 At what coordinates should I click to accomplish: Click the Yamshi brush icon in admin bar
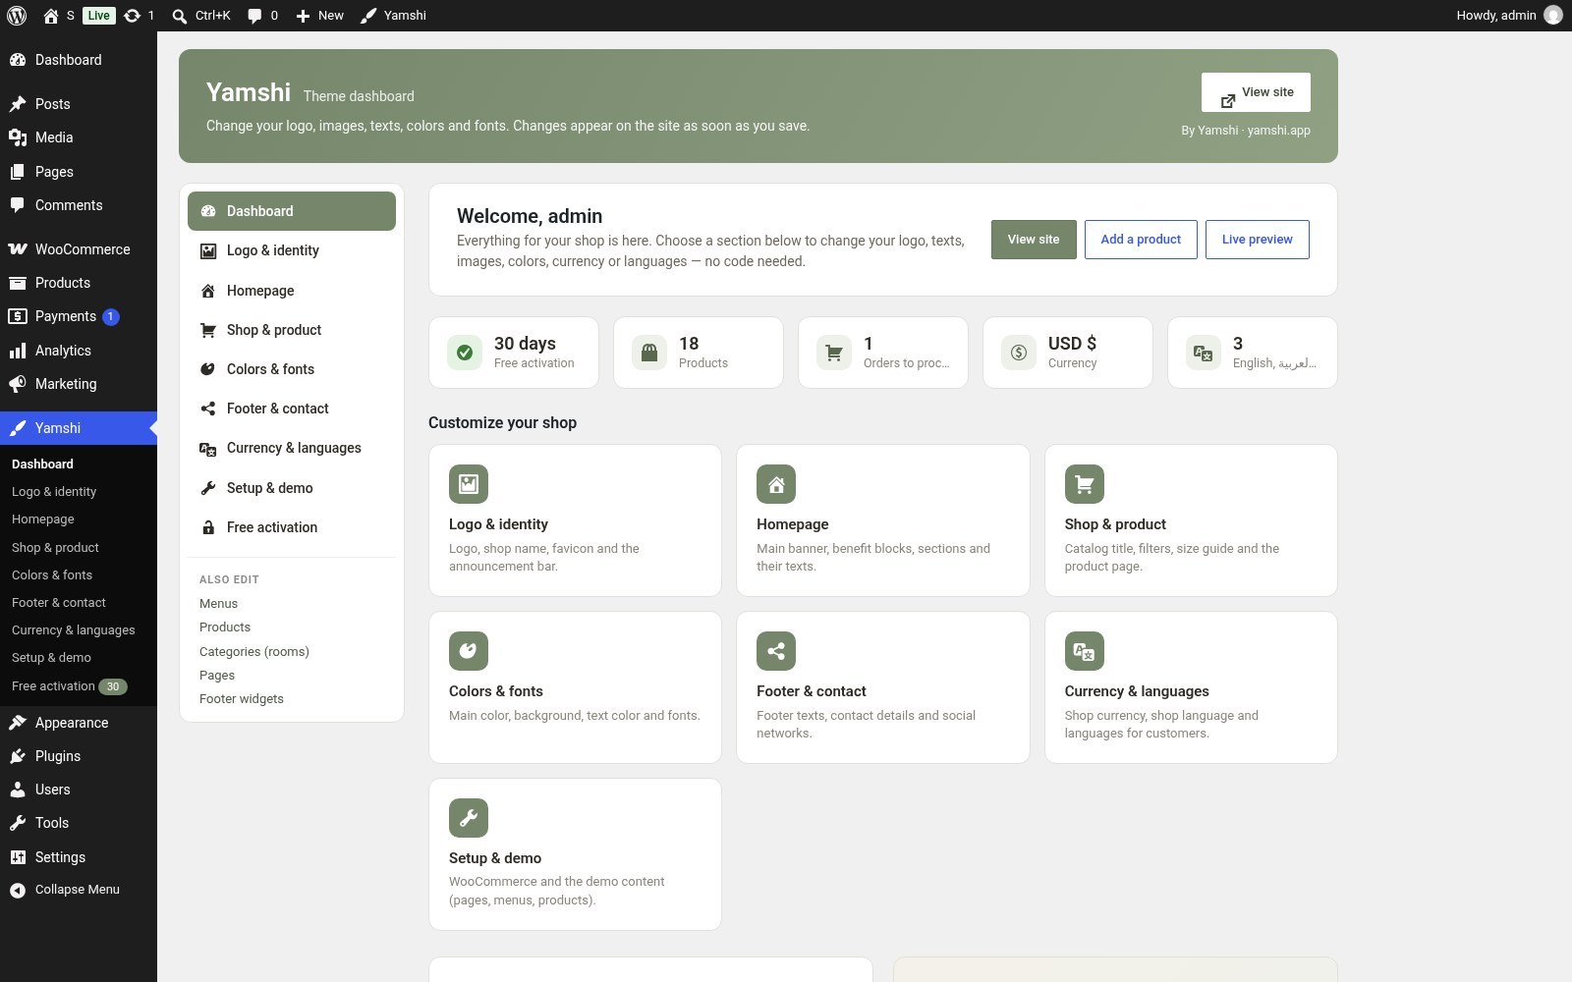click(x=367, y=16)
